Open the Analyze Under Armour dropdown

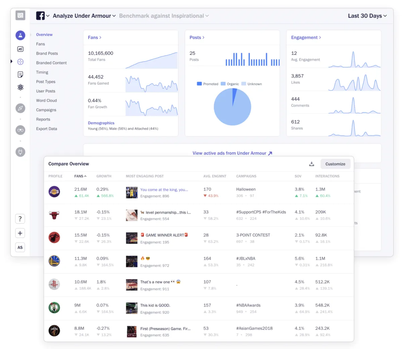[84, 16]
